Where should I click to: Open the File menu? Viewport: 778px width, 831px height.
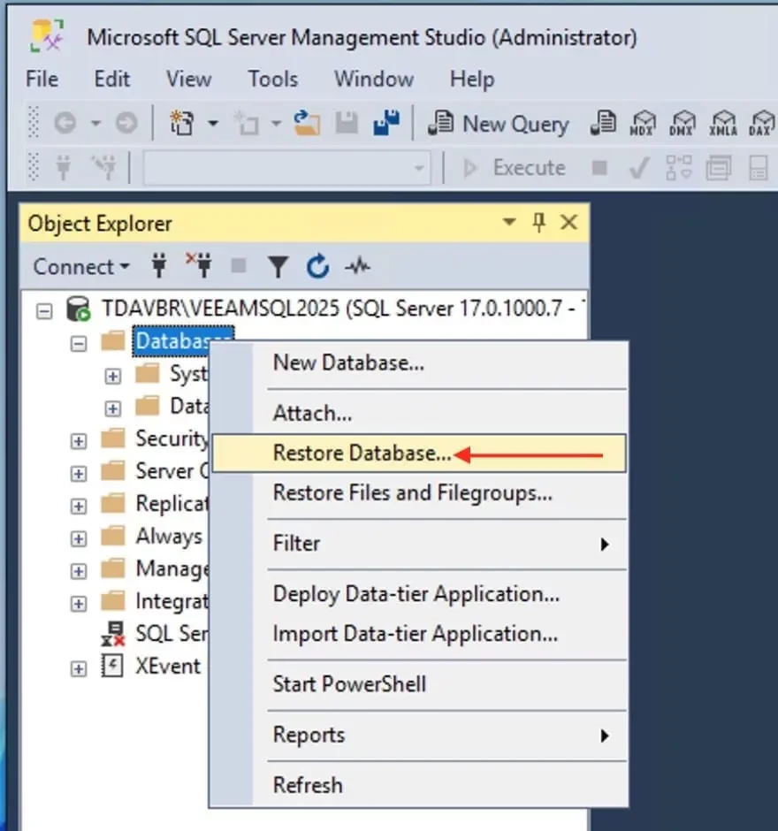click(x=42, y=79)
